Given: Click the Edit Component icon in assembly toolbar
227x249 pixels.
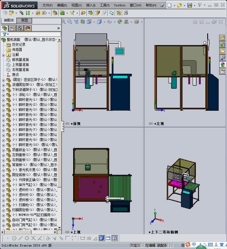Looking at the screenshot, I should [5, 13].
